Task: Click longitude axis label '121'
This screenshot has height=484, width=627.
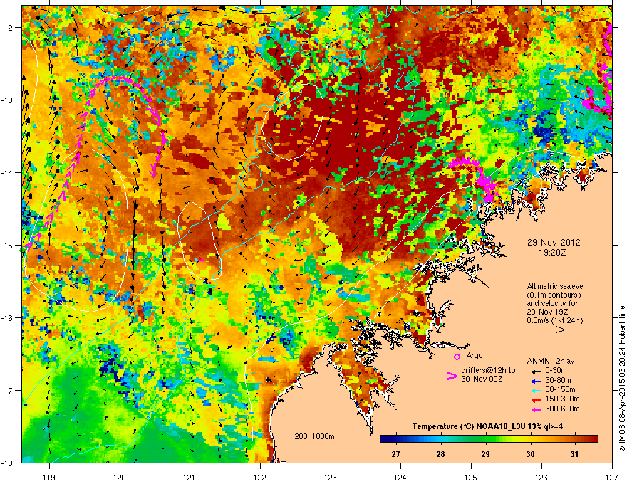Action: point(190,477)
